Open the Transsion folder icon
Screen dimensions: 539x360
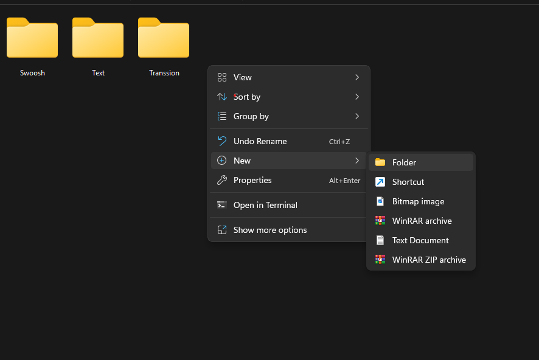[x=164, y=38]
